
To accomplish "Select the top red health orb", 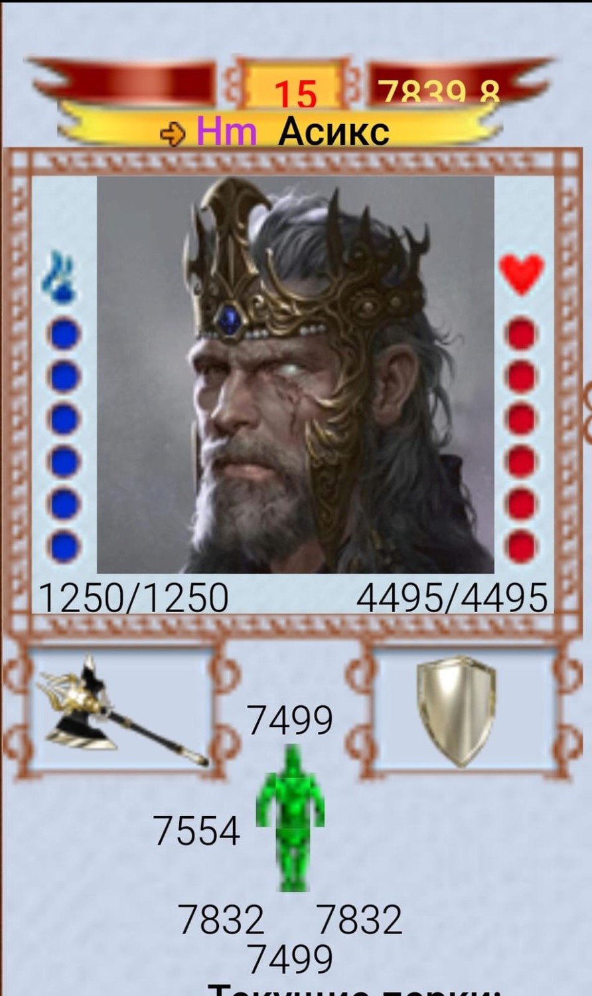I will point(522,334).
